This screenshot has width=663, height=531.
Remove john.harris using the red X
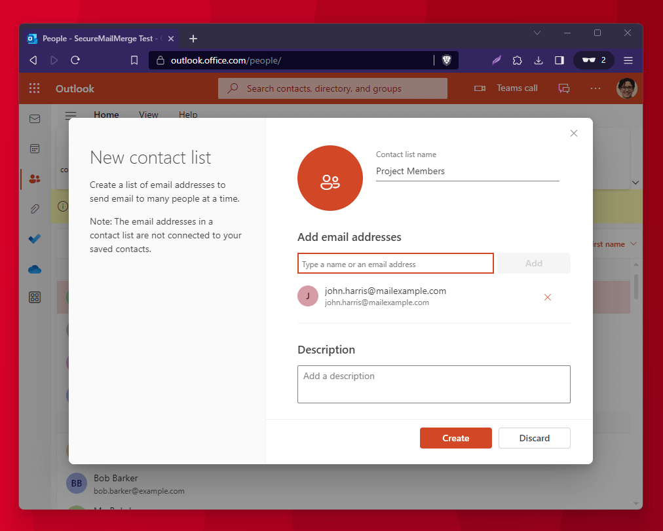pyautogui.click(x=548, y=297)
